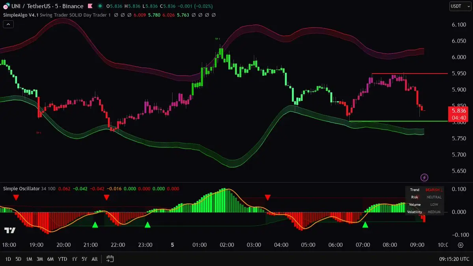Select the All time range
This screenshot has height=266, width=473.
click(x=95, y=259)
